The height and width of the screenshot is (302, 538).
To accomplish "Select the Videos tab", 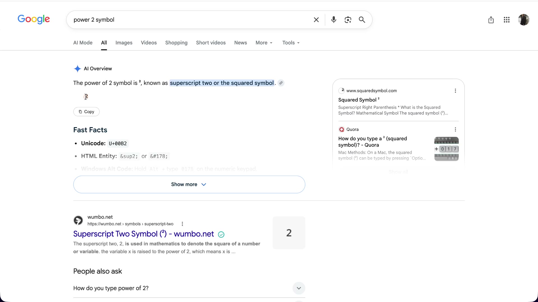I will (149, 43).
